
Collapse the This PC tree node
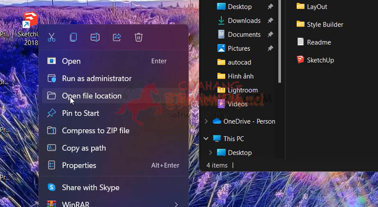(206, 138)
